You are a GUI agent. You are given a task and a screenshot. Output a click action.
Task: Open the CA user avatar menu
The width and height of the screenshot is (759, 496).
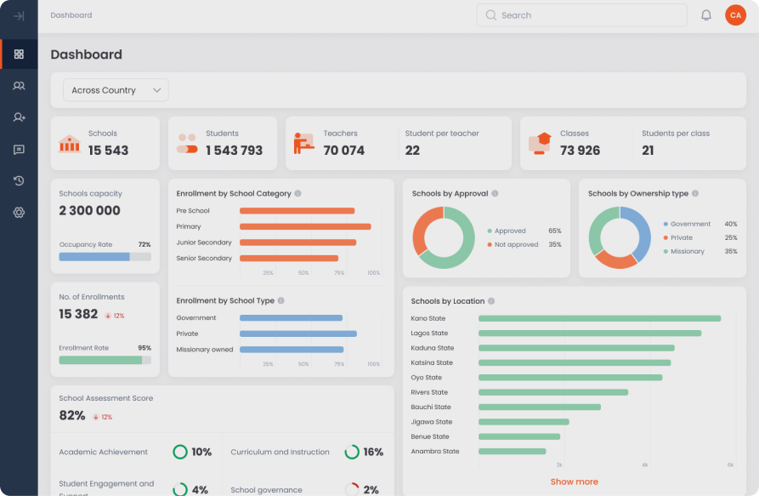[x=735, y=15]
